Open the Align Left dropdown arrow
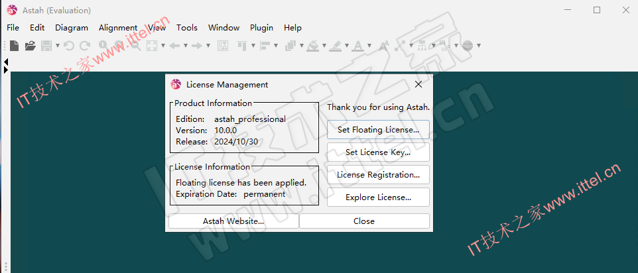The width and height of the screenshot is (638, 273). coord(276,46)
